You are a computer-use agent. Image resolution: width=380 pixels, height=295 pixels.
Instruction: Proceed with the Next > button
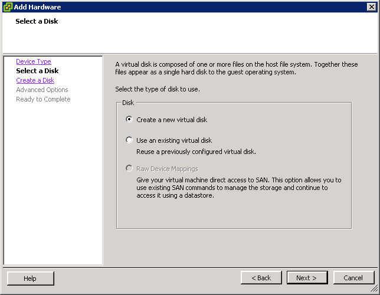pyautogui.click(x=307, y=278)
